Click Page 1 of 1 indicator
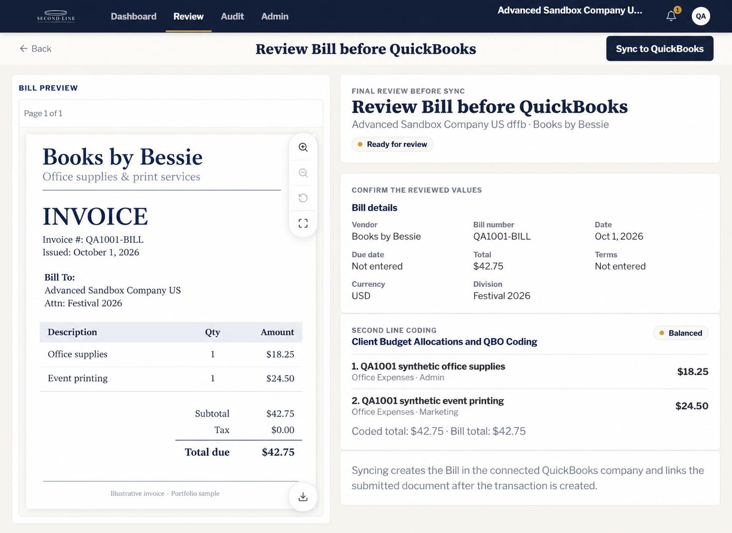The image size is (732, 533). point(43,114)
